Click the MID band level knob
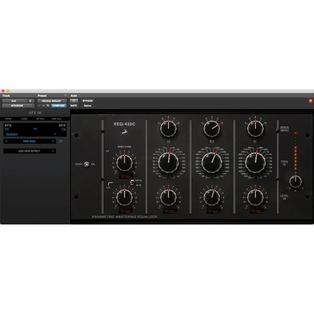Image resolution: width=314 pixels, height=314 pixels. click(211, 197)
